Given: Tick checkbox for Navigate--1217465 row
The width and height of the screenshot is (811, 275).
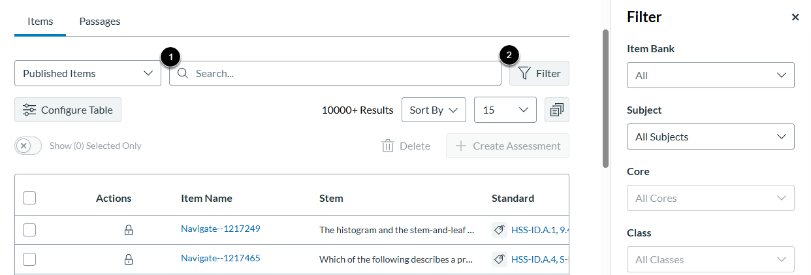Looking at the screenshot, I should tap(29, 259).
